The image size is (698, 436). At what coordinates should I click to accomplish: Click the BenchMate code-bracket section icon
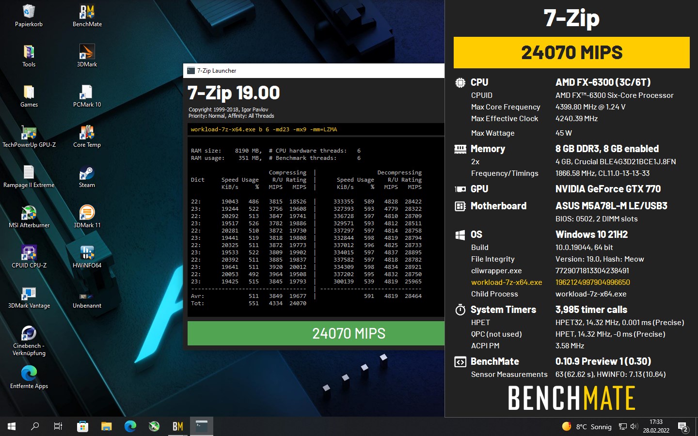(x=460, y=361)
